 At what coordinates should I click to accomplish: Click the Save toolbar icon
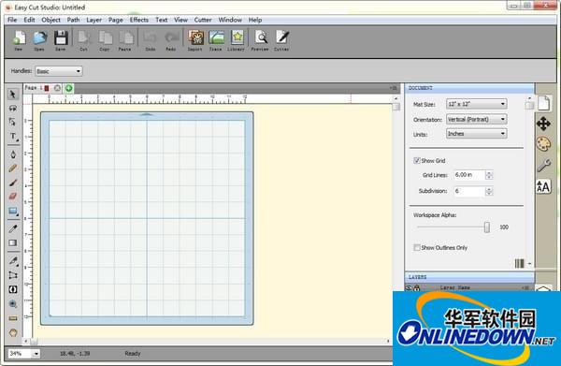(x=61, y=40)
